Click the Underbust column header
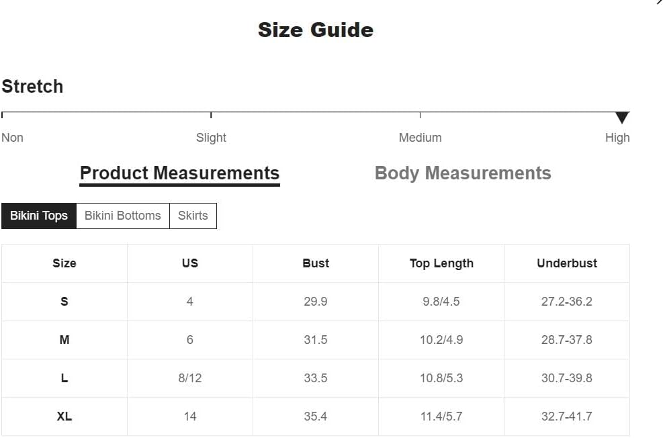Viewport: 663px width, 438px height. [x=567, y=263]
